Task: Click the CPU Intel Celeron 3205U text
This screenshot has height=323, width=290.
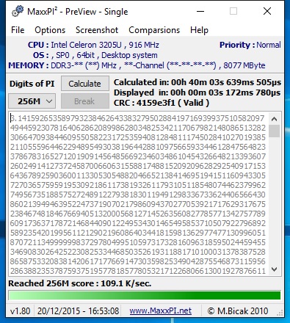Action: [x=93, y=45]
